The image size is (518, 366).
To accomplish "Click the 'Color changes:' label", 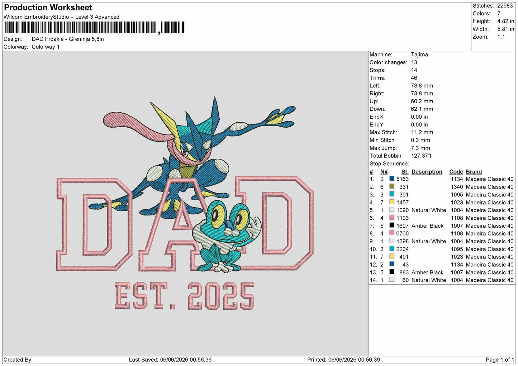I will pos(388,62).
